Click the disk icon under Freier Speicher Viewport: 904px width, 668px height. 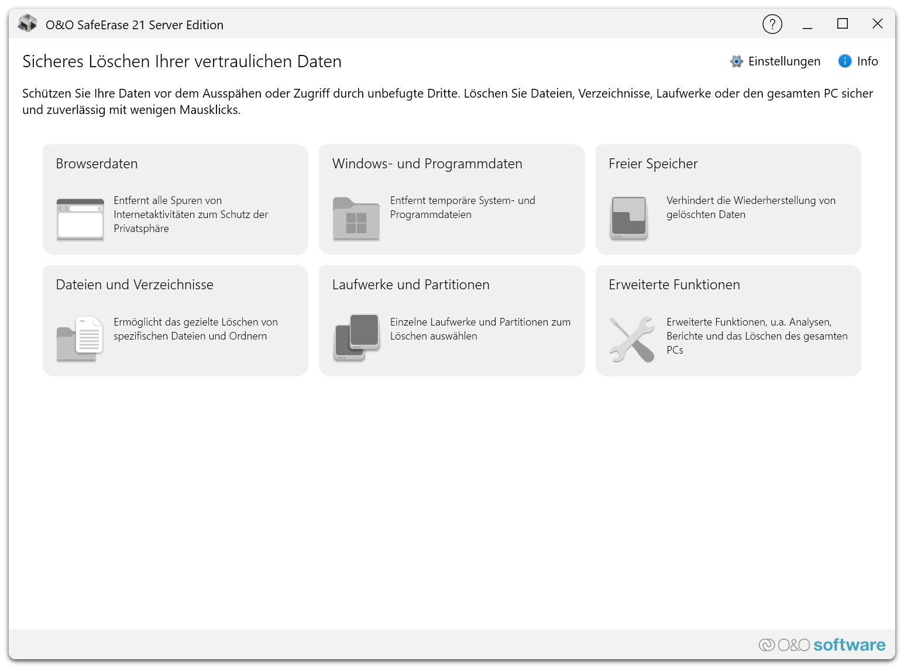click(x=629, y=219)
